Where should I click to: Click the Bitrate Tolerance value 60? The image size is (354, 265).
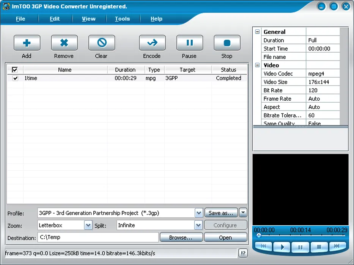click(323, 115)
